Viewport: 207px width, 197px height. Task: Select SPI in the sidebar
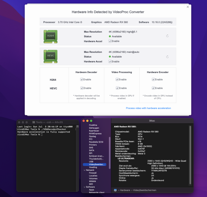pyautogui.click(x=91, y=153)
